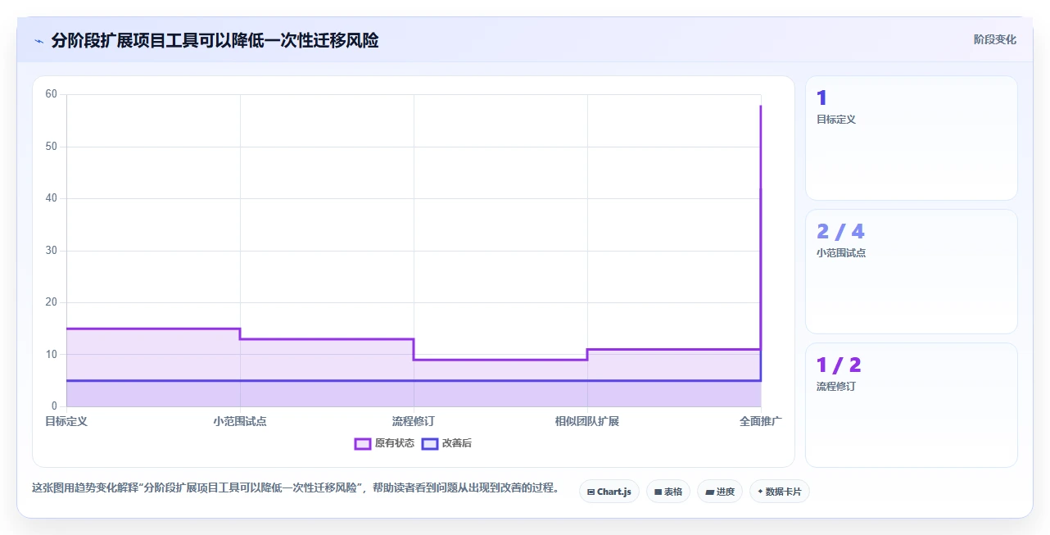
Task: Click y-axis value 40
Action: (x=52, y=198)
